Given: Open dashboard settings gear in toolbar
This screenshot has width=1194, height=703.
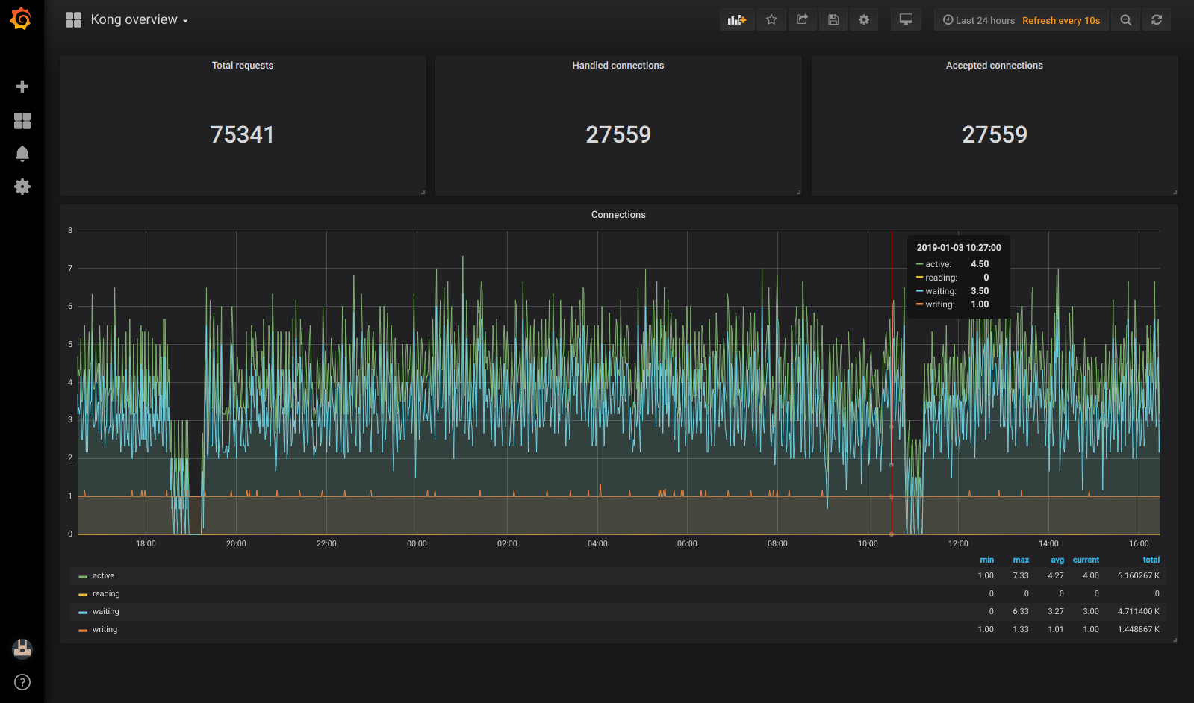Looking at the screenshot, I should (x=864, y=20).
